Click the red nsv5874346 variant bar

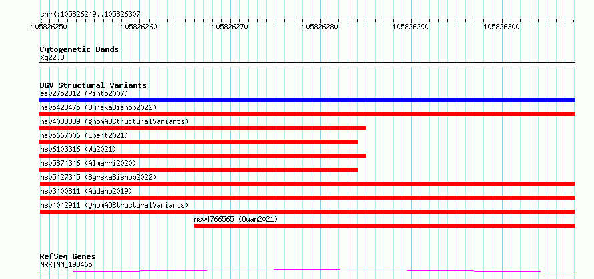[x=198, y=170]
